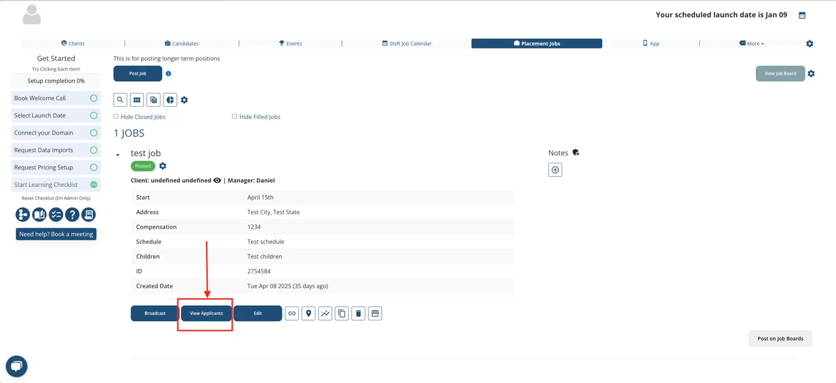Broadcast the test job
The image size is (836, 383).
[x=155, y=313]
